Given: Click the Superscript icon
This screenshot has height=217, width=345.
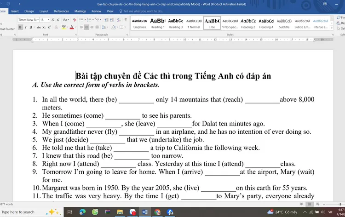Looking at the screenshot, I should (49, 28).
